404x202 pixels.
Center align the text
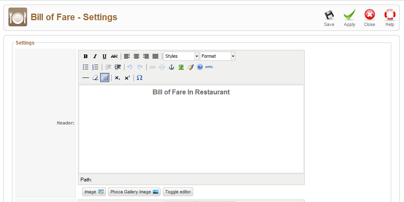pos(136,56)
